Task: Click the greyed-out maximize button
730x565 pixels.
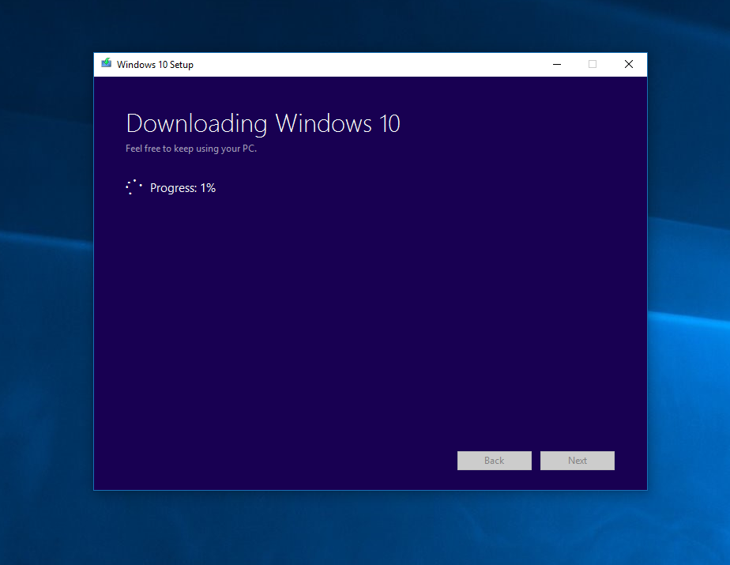Action: pos(593,64)
